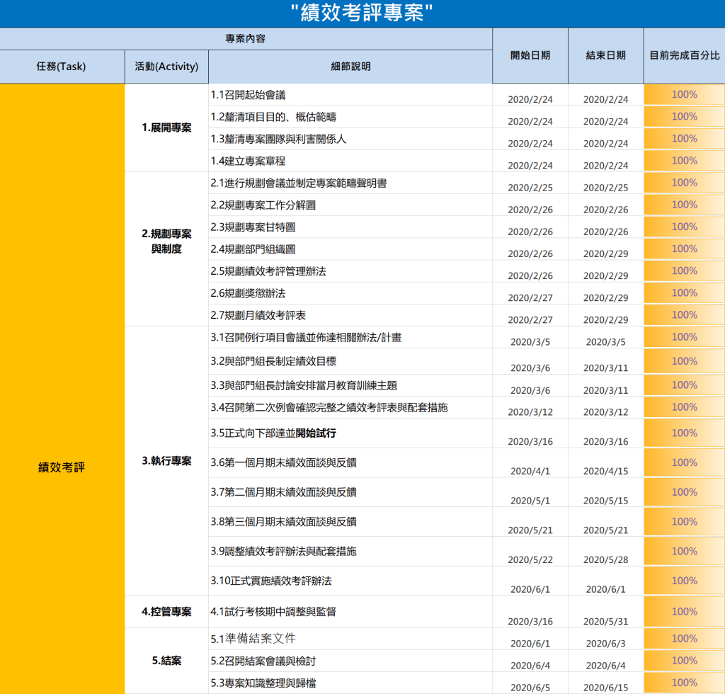Click the 3.執行專案 activity cell
725x694 pixels.
click(x=166, y=460)
